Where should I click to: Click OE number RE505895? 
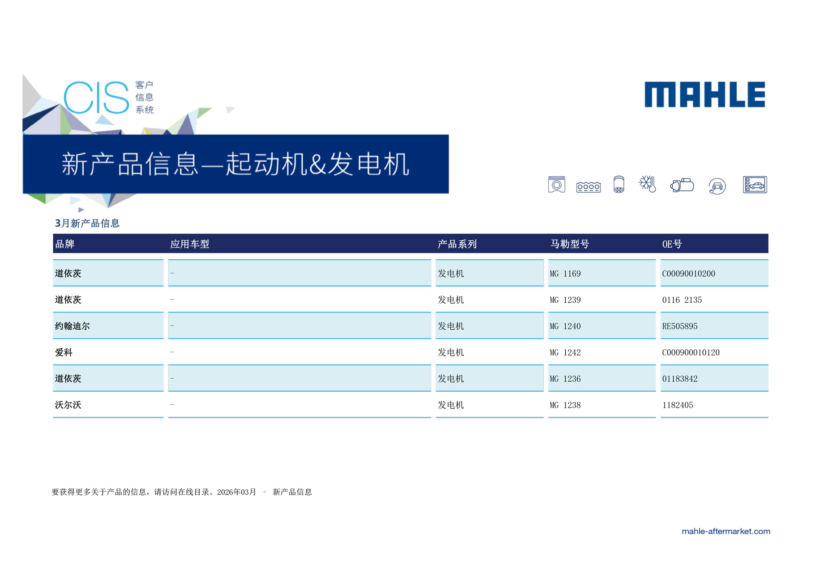[680, 326]
